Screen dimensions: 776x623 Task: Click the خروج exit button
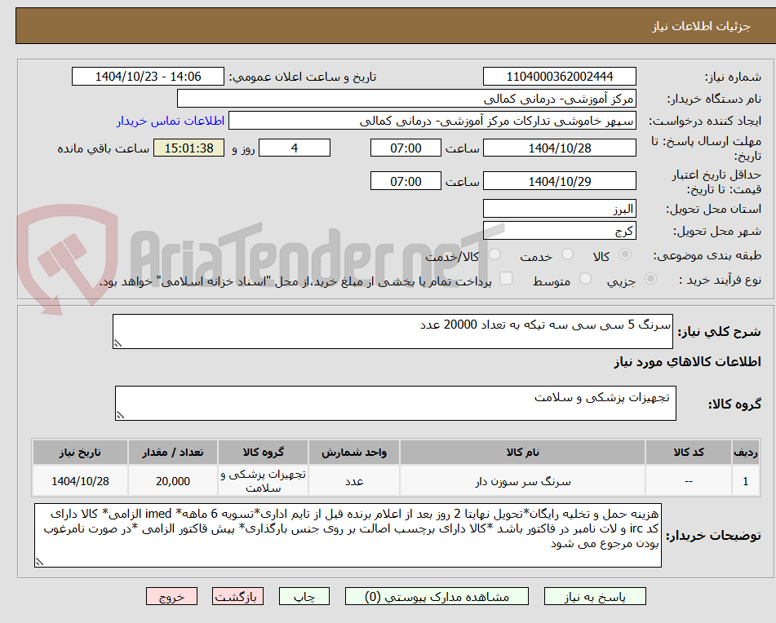171,596
